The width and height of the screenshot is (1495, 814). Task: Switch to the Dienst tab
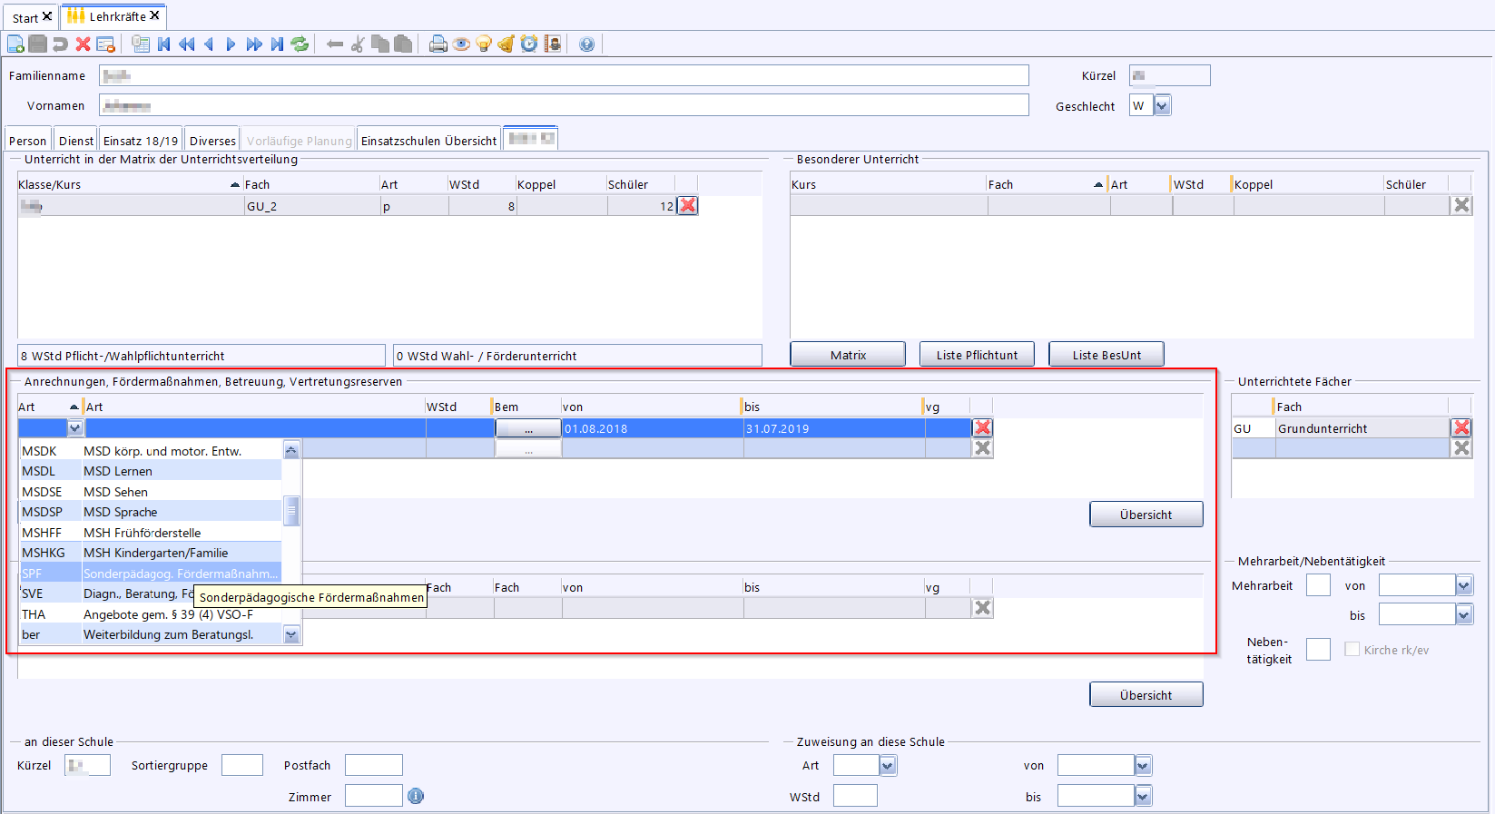pyautogui.click(x=76, y=140)
